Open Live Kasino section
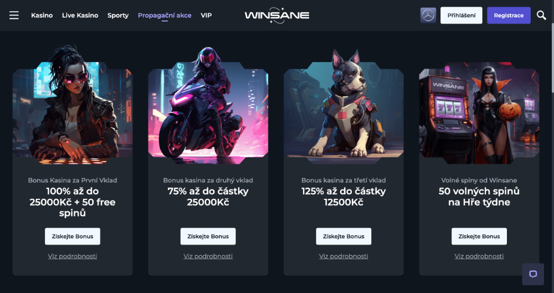This screenshot has height=293, width=554. (80, 16)
